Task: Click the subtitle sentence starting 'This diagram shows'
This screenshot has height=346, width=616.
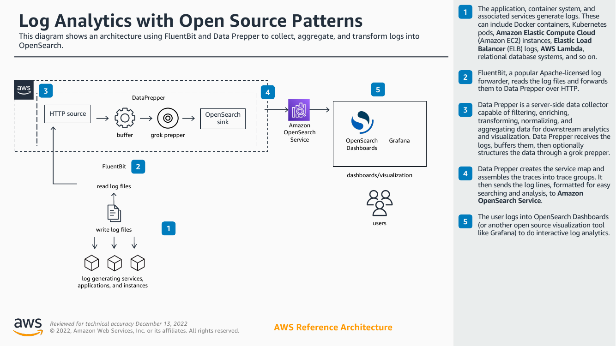Action: click(x=219, y=41)
